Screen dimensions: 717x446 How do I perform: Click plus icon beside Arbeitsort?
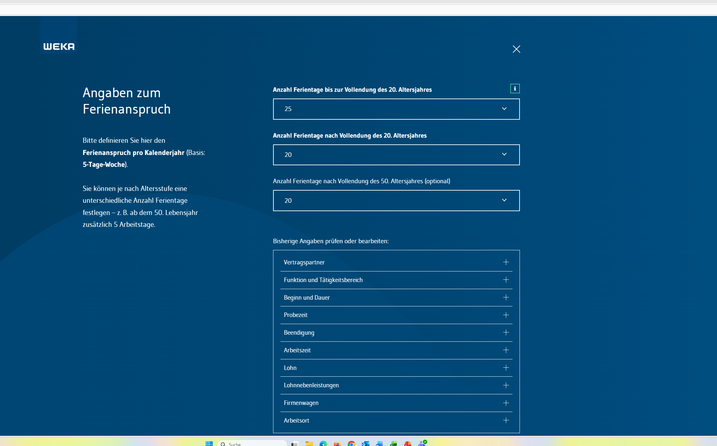point(506,420)
